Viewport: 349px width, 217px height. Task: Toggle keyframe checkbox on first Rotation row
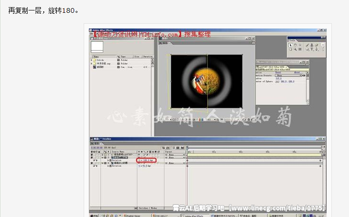tap(94, 160)
